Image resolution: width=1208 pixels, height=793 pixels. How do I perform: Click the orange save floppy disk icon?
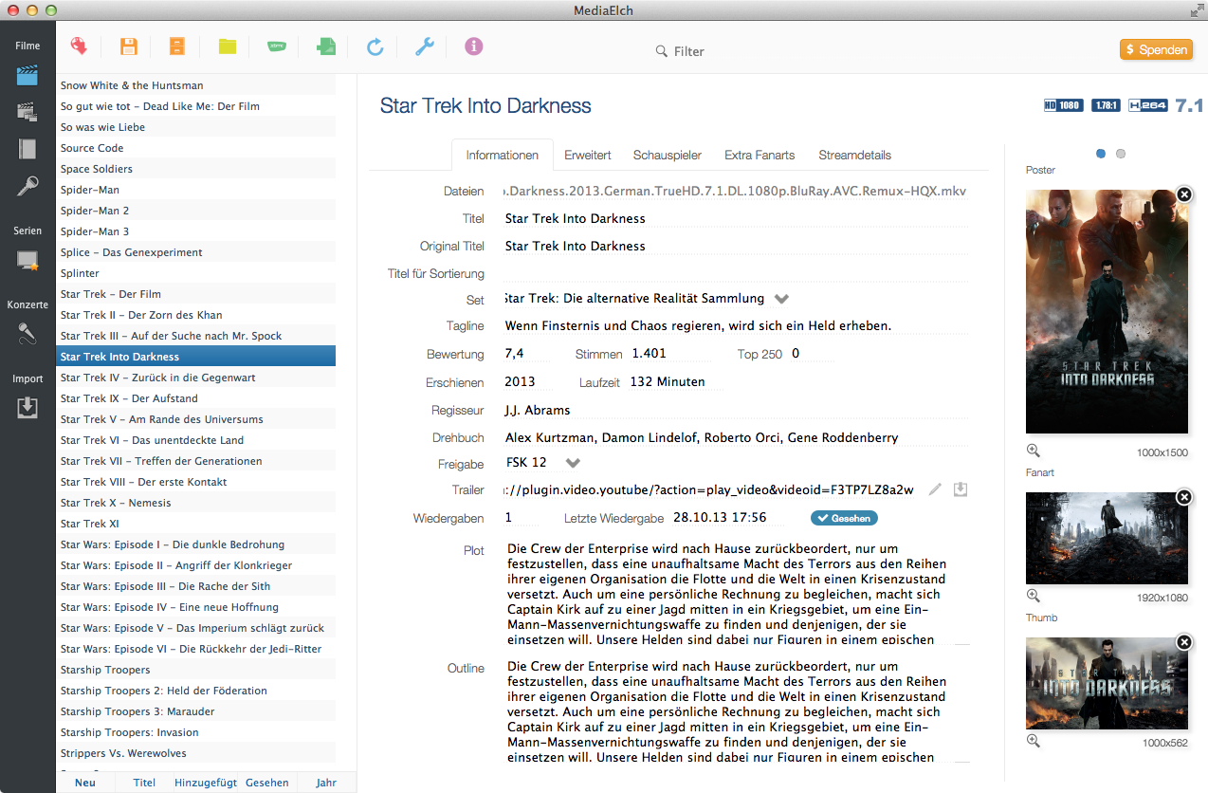pyautogui.click(x=129, y=46)
